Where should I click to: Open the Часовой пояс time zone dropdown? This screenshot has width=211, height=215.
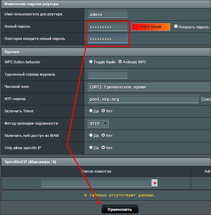pos(149,87)
